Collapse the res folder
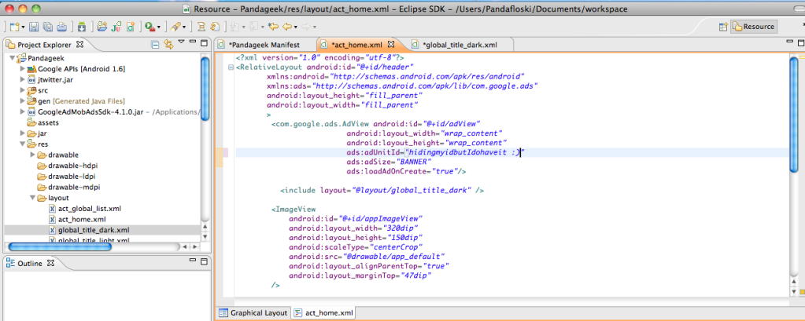The height and width of the screenshot is (321, 805). point(23,144)
